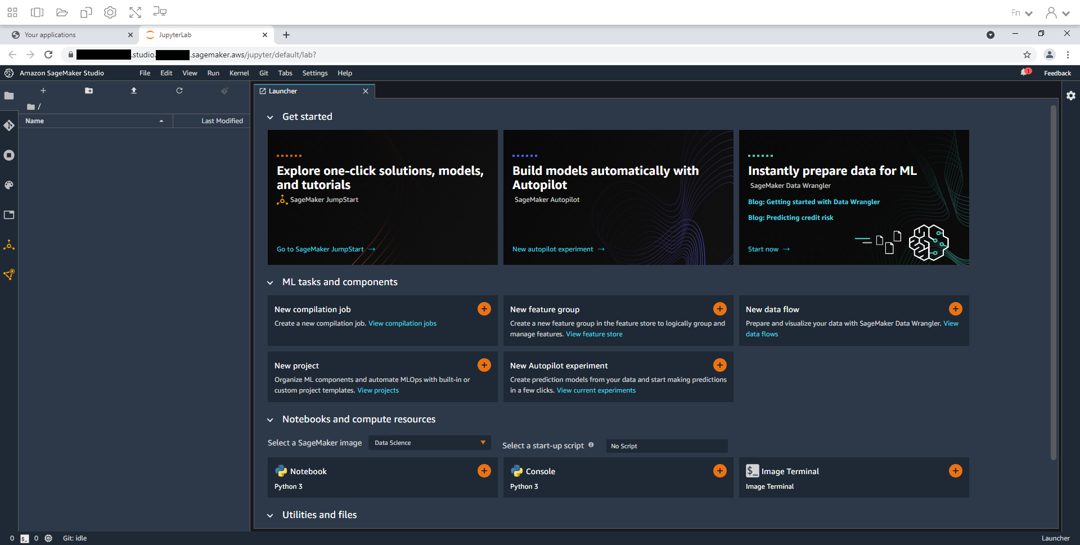Open the Fn keys dropdown
Viewport: 1080px width, 545px height.
(1021, 13)
